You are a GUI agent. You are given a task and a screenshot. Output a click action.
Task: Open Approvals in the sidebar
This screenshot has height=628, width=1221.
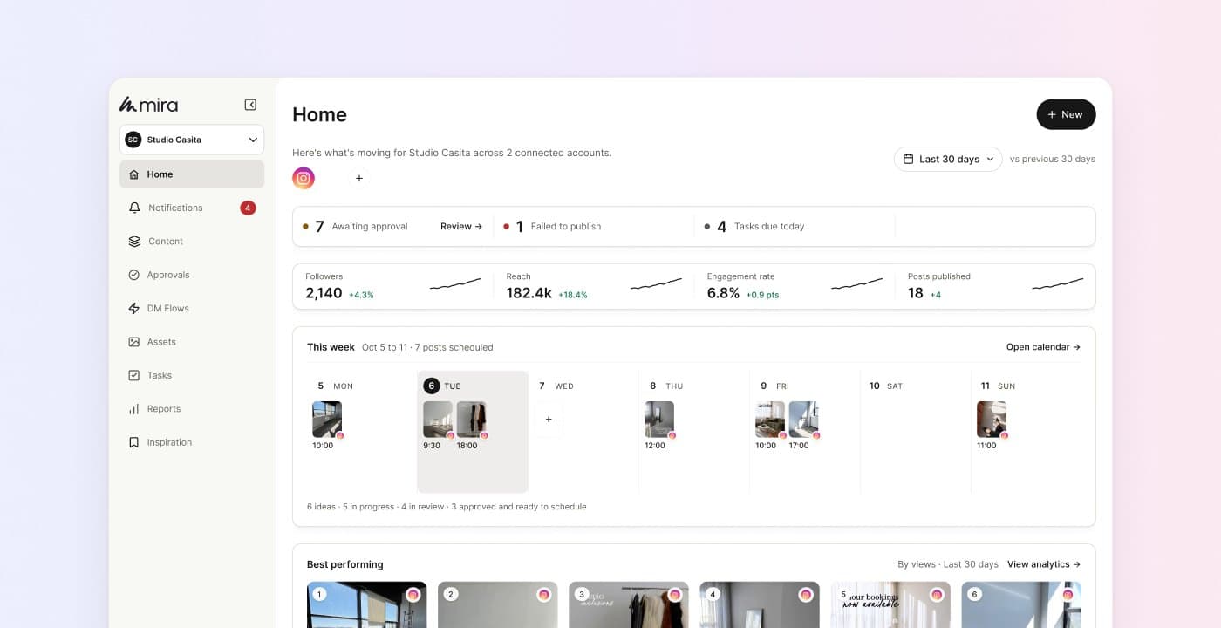tap(192, 275)
